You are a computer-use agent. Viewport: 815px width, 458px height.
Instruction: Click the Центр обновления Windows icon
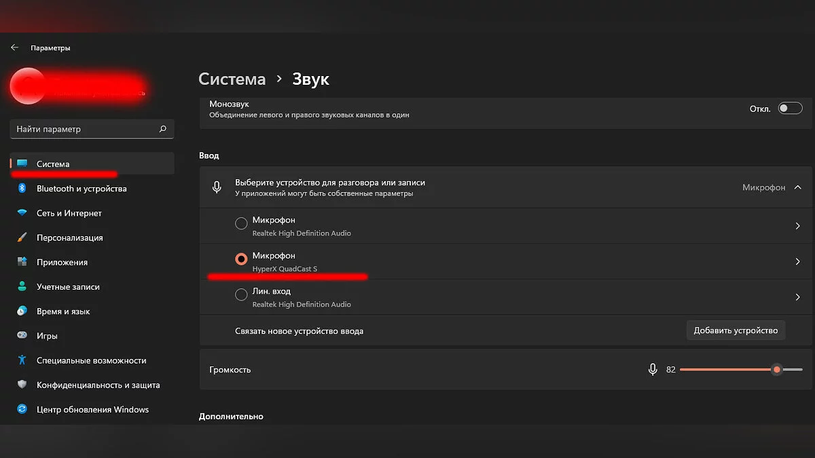pyautogui.click(x=22, y=409)
